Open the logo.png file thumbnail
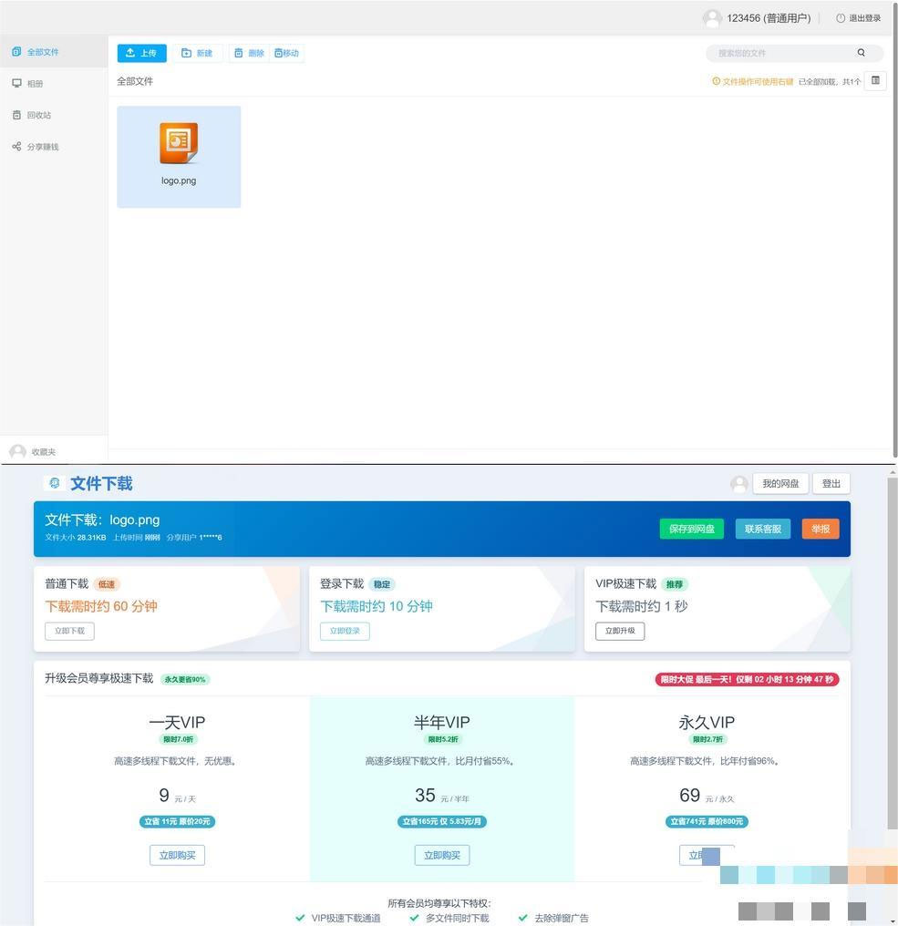 coord(179,142)
